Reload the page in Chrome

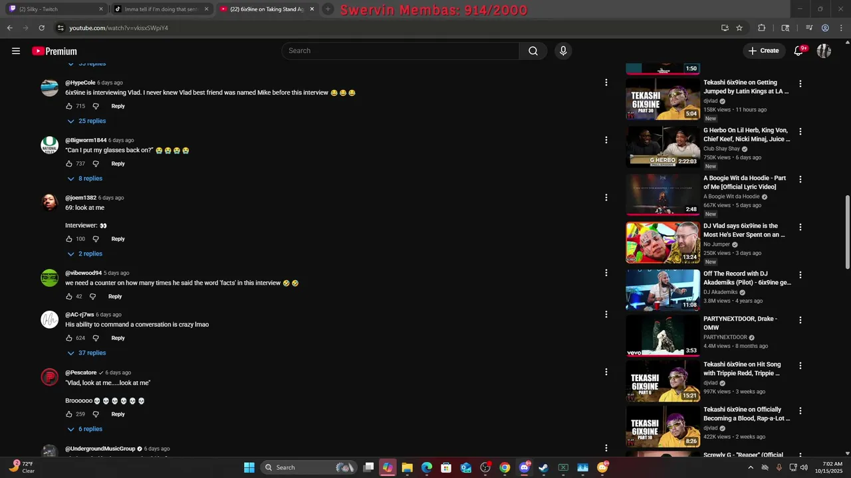pyautogui.click(x=41, y=28)
